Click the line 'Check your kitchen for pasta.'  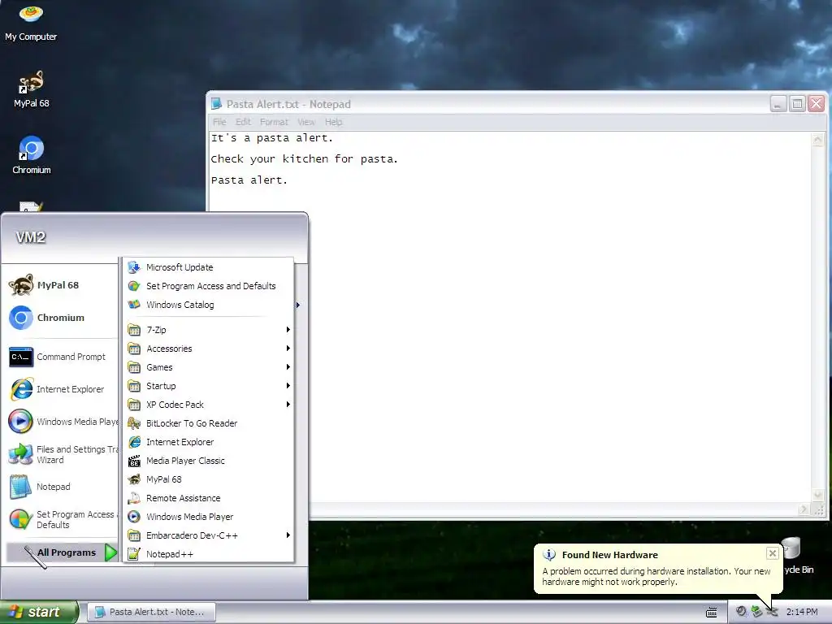pyautogui.click(x=304, y=159)
